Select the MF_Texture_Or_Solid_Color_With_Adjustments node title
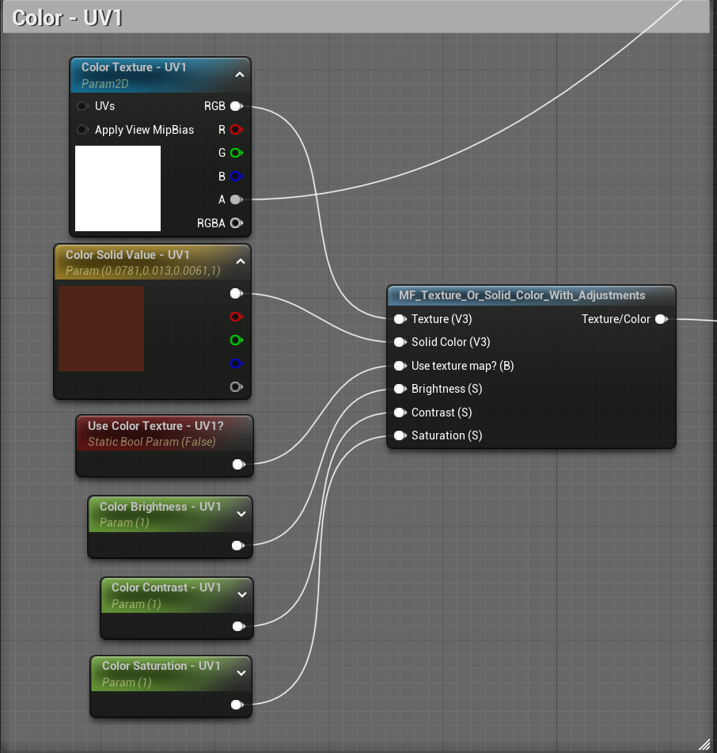The image size is (717, 753). point(522,295)
